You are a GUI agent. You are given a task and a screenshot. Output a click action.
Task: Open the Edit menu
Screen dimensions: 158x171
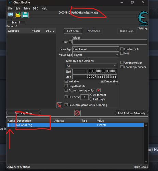[18, 9]
